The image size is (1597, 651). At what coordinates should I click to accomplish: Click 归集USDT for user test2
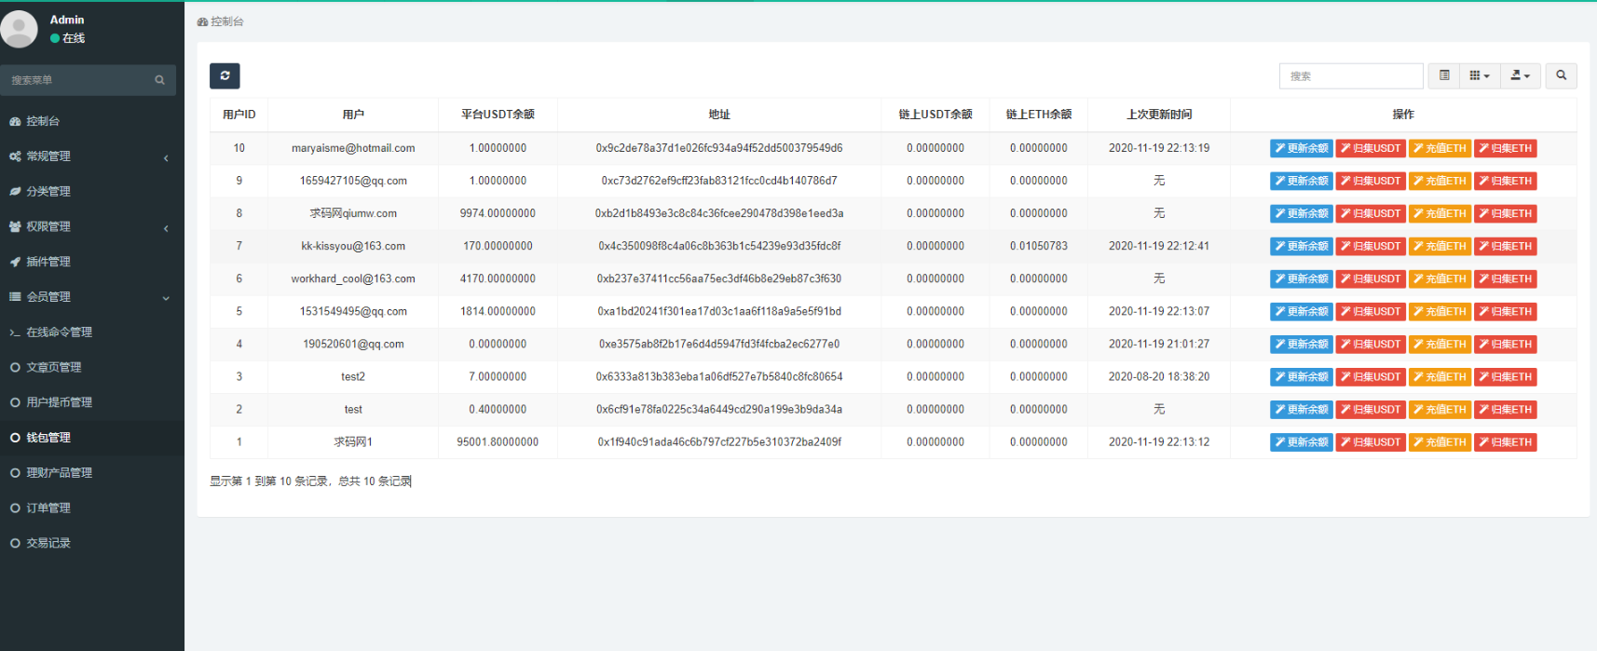(1371, 376)
